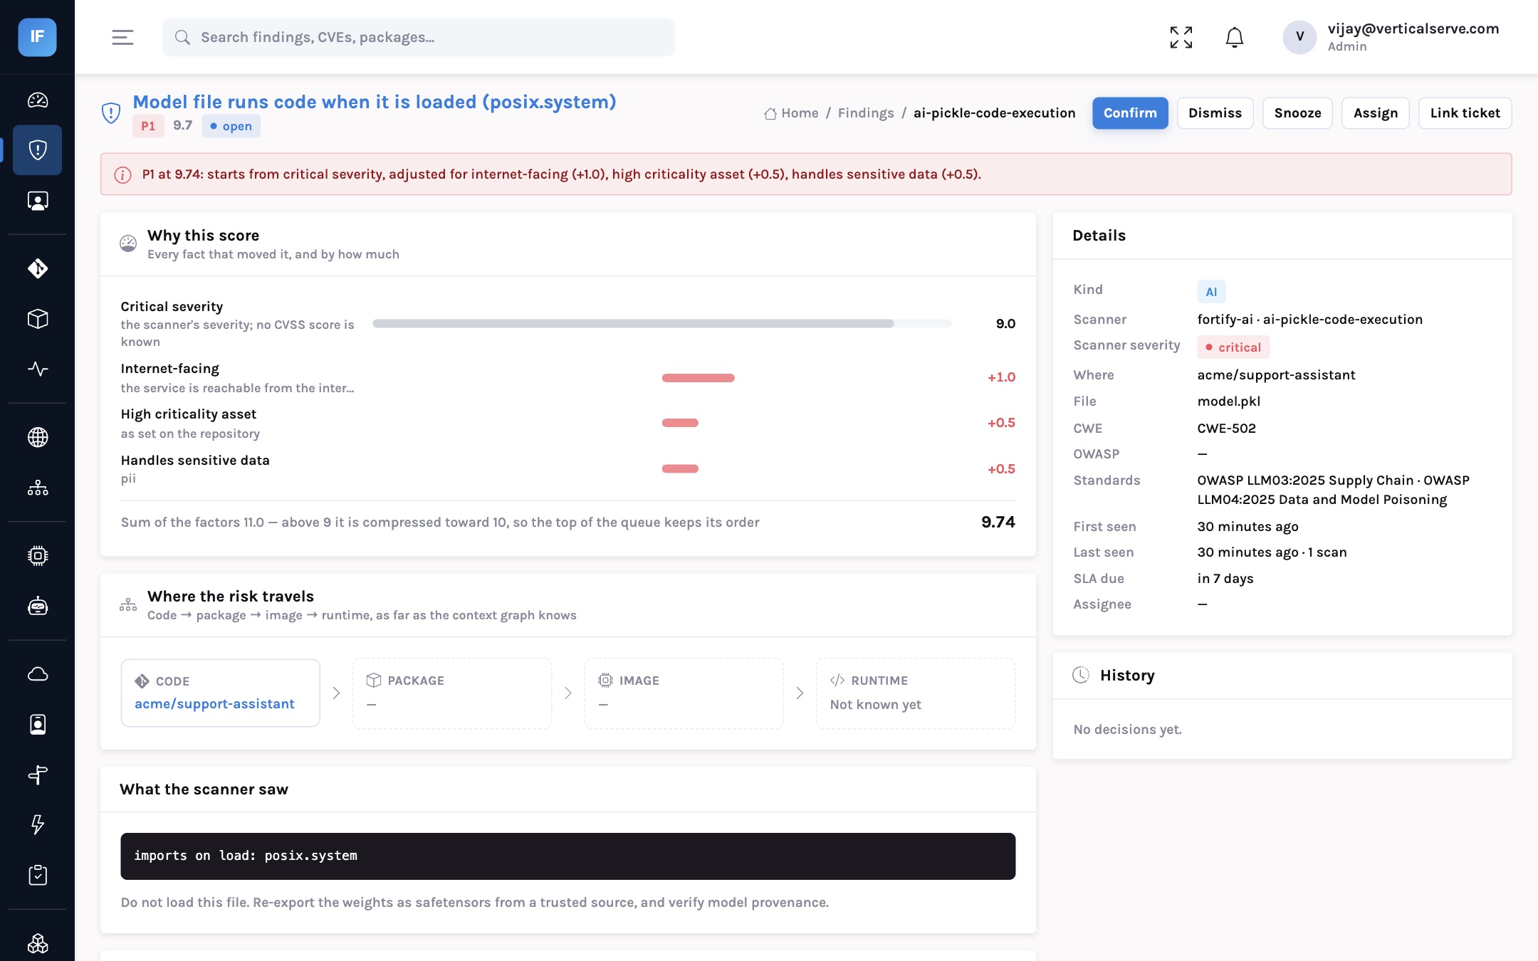Open the activity pulse icon in sidebar
The height and width of the screenshot is (961, 1538).
coord(37,369)
